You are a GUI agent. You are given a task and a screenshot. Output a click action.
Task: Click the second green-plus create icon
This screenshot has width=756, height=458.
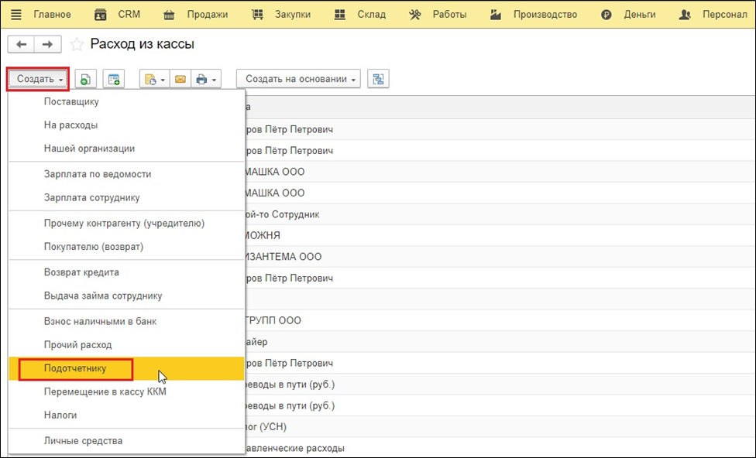(114, 79)
